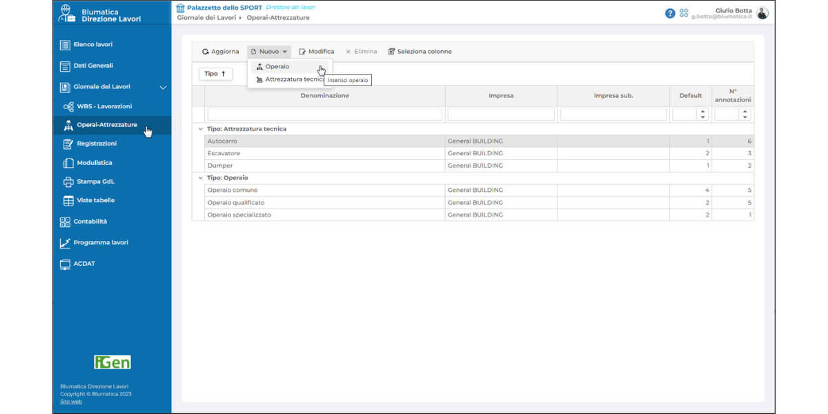This screenshot has width=828, height=414.
Task: Open Stampa GdL printer icon
Action: tap(68, 182)
